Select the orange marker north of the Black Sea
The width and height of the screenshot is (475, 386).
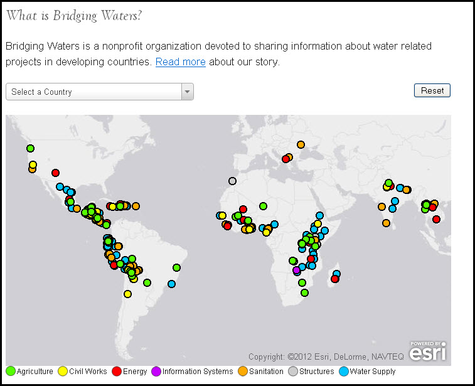point(301,144)
